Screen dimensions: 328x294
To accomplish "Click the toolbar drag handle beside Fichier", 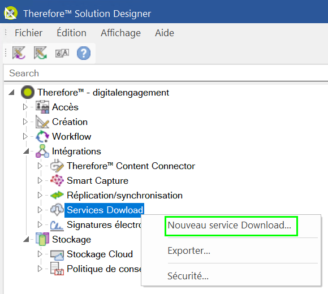I will coord(6,32).
